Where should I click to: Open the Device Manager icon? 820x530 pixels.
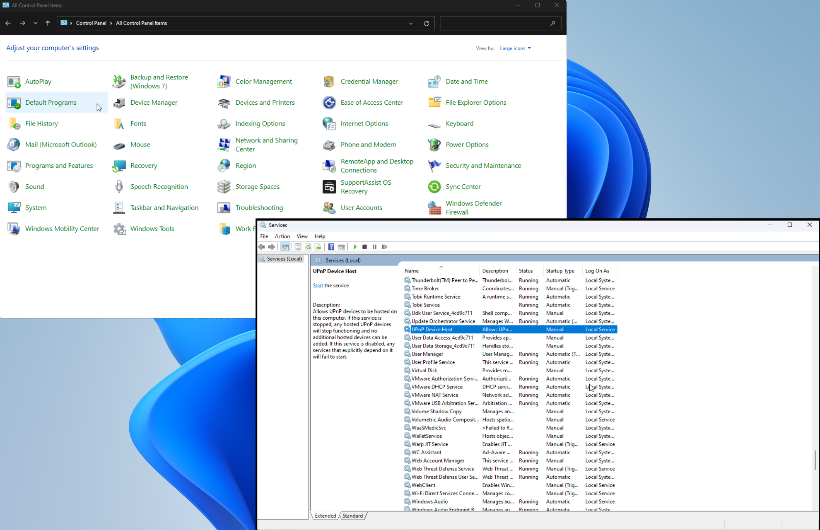click(145, 103)
